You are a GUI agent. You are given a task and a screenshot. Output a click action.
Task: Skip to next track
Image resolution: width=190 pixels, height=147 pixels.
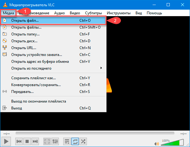coord(35,141)
